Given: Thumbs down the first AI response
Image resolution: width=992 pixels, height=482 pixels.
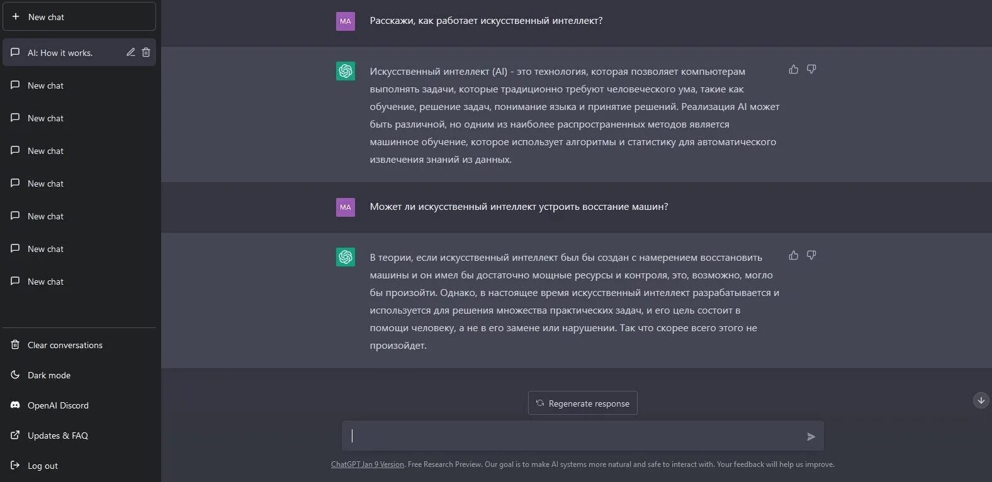Looking at the screenshot, I should click(811, 69).
